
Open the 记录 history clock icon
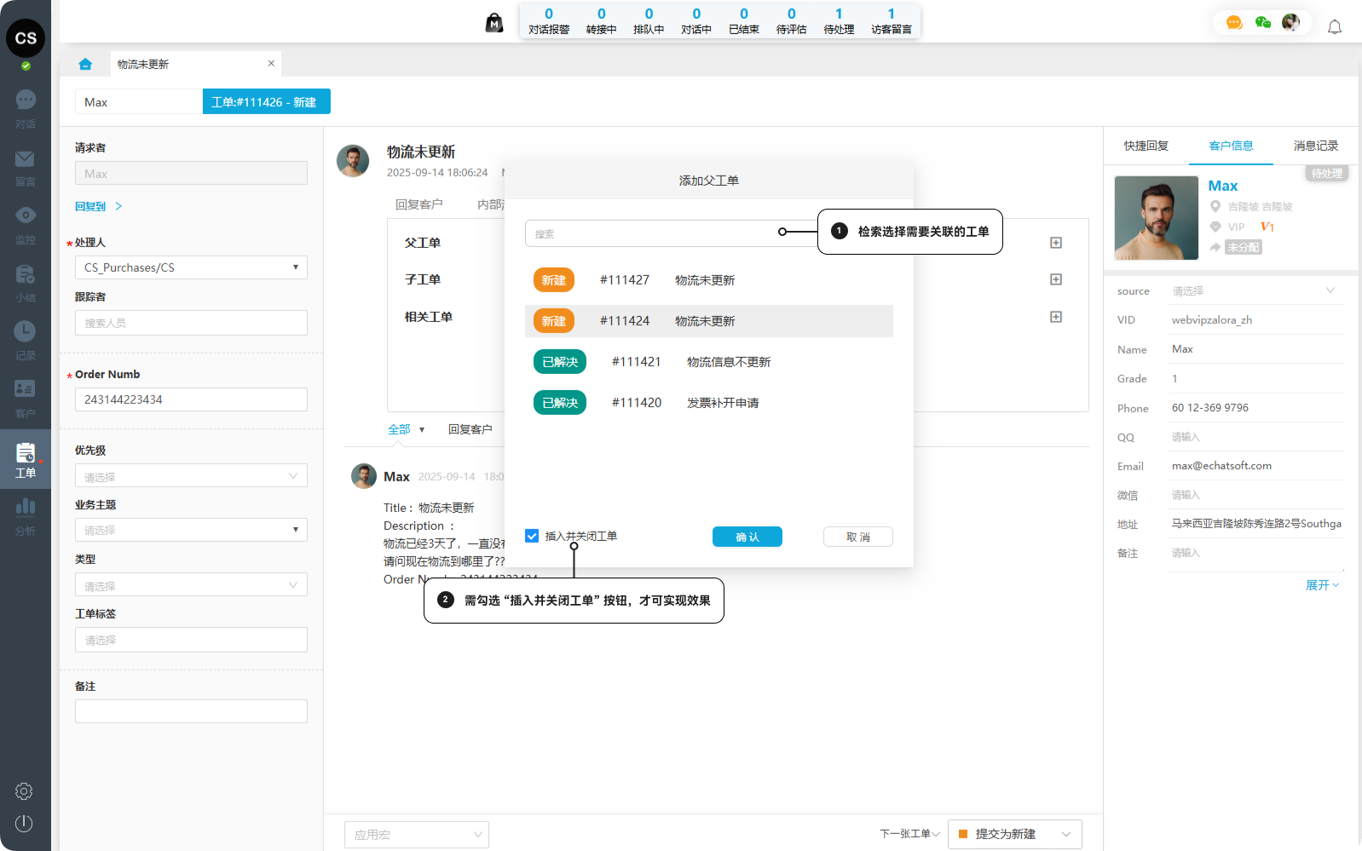25,331
